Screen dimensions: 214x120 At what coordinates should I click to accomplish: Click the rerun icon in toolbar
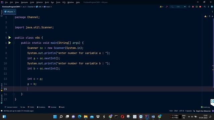(x=189, y=7)
